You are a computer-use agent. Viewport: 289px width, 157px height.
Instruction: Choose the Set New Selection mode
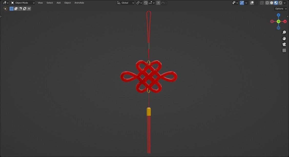point(12,9)
